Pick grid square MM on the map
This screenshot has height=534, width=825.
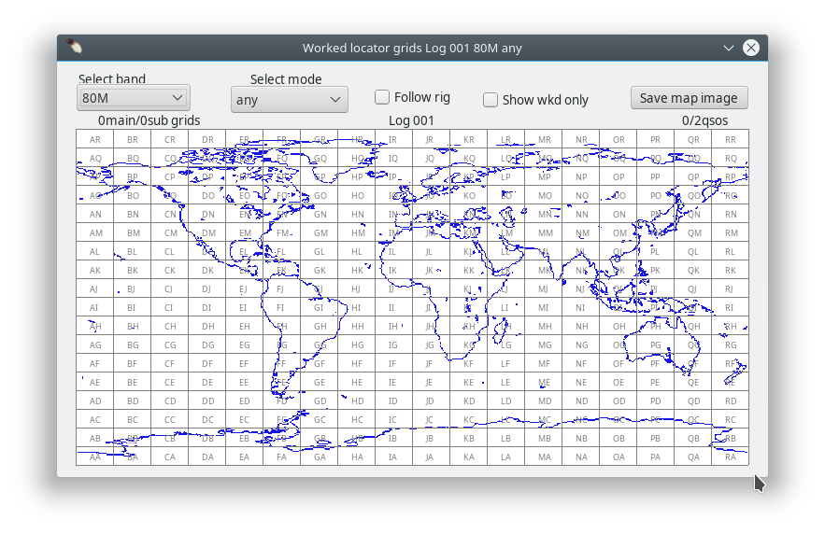[x=544, y=232]
